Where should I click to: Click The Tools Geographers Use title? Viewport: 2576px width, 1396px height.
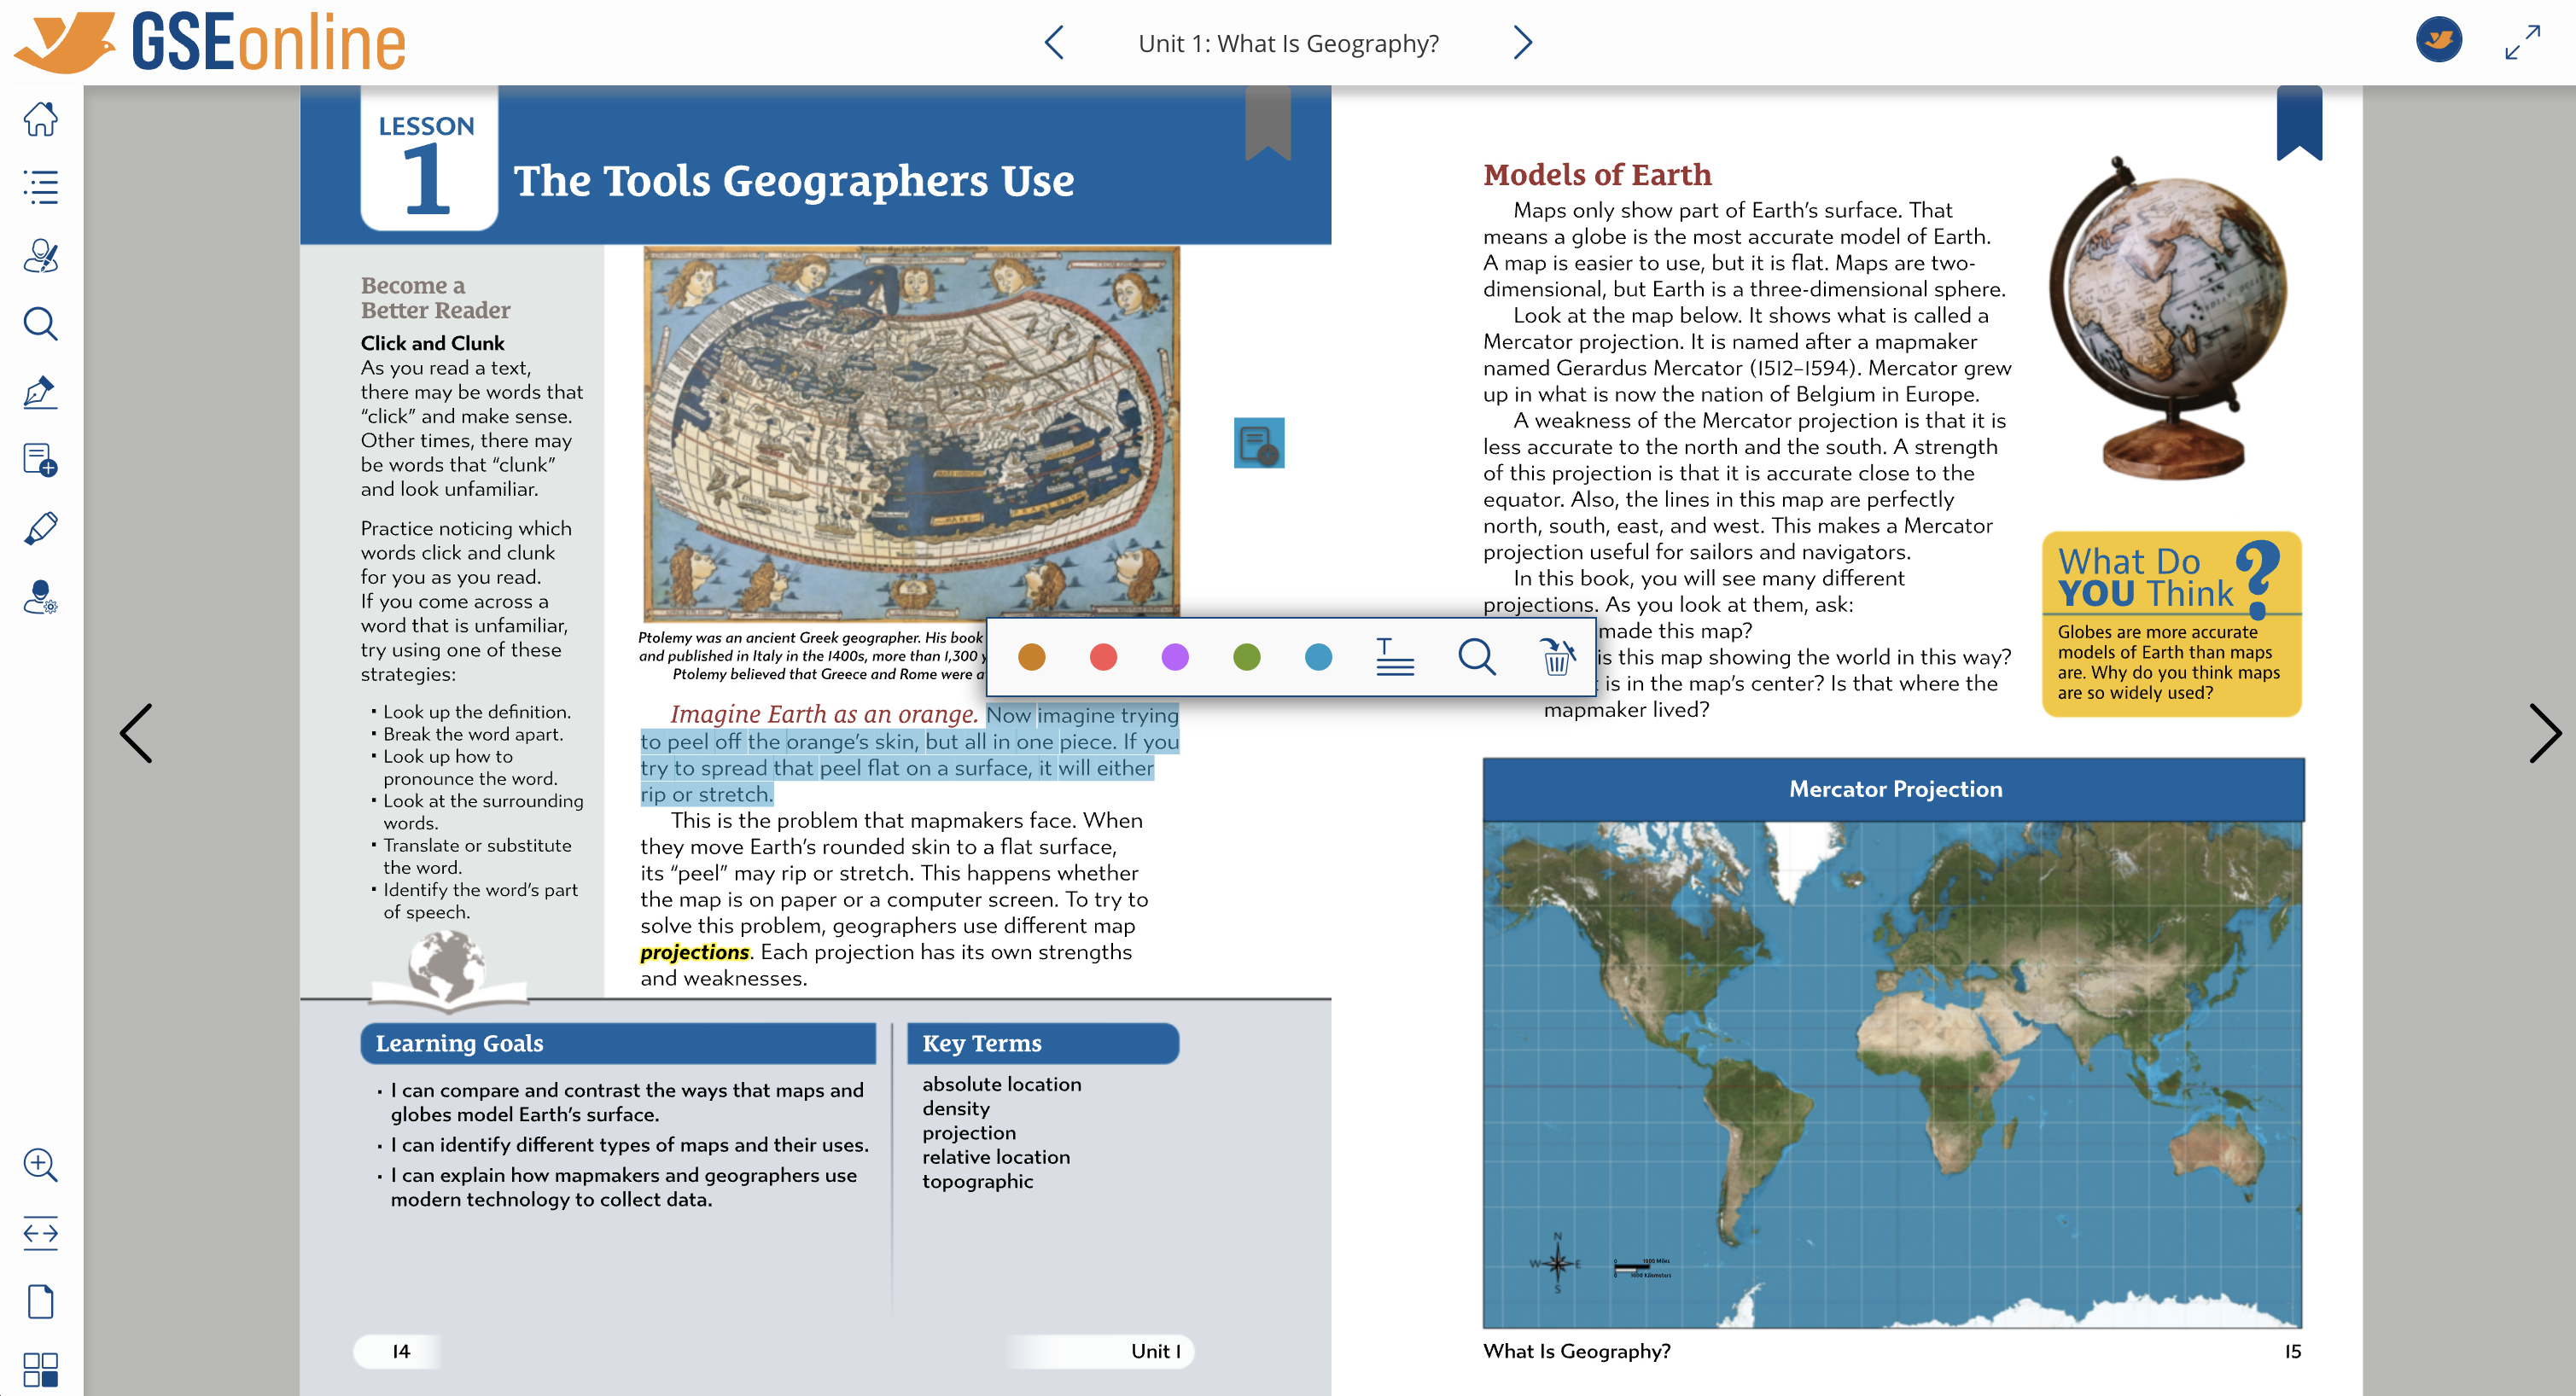[x=794, y=181]
